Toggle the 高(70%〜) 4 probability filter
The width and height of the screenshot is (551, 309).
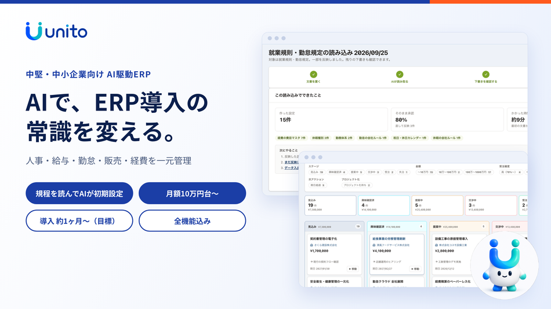coord(511,172)
